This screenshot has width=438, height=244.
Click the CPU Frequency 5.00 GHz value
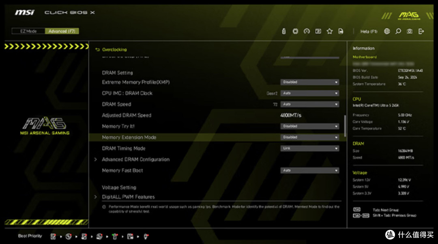[405, 115]
